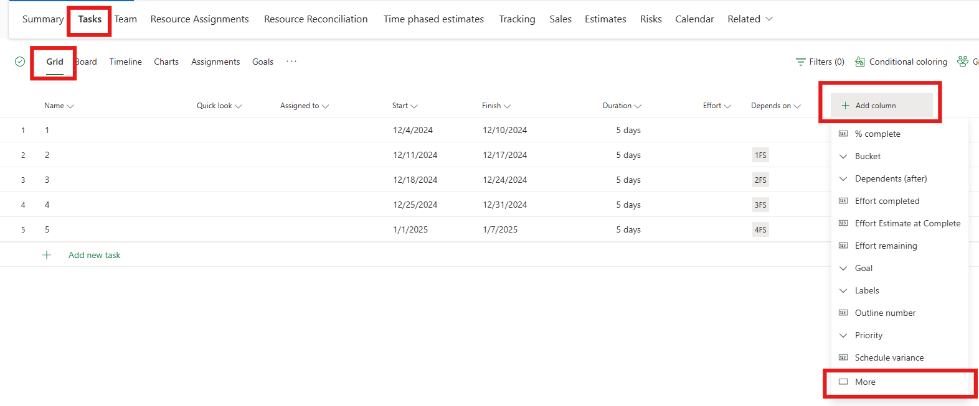Switch to Charts view

[166, 62]
